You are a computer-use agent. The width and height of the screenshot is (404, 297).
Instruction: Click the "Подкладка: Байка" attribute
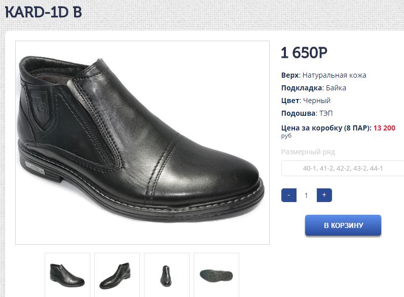tap(314, 88)
